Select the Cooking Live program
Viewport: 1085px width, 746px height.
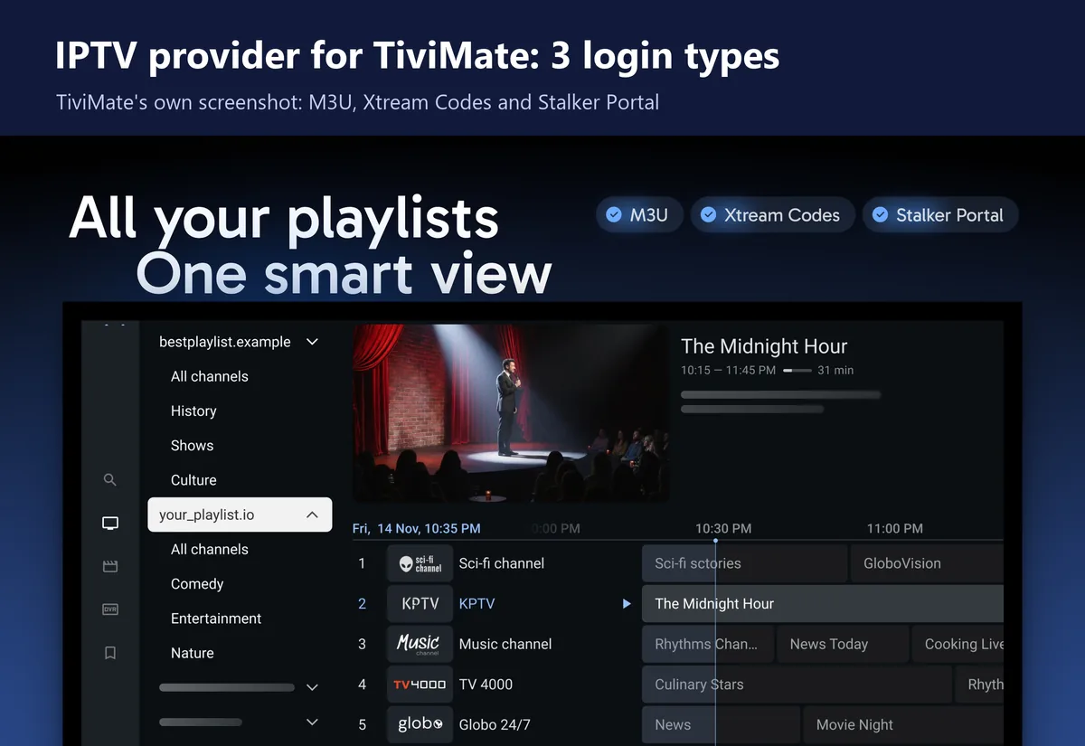point(958,644)
